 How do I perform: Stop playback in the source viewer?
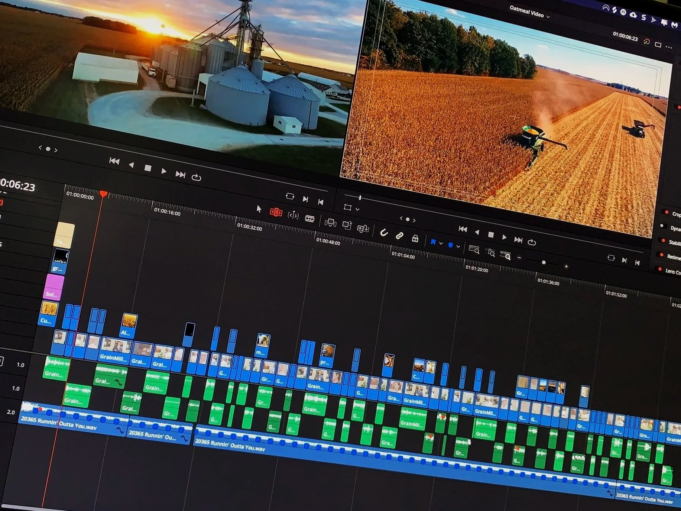click(x=148, y=168)
